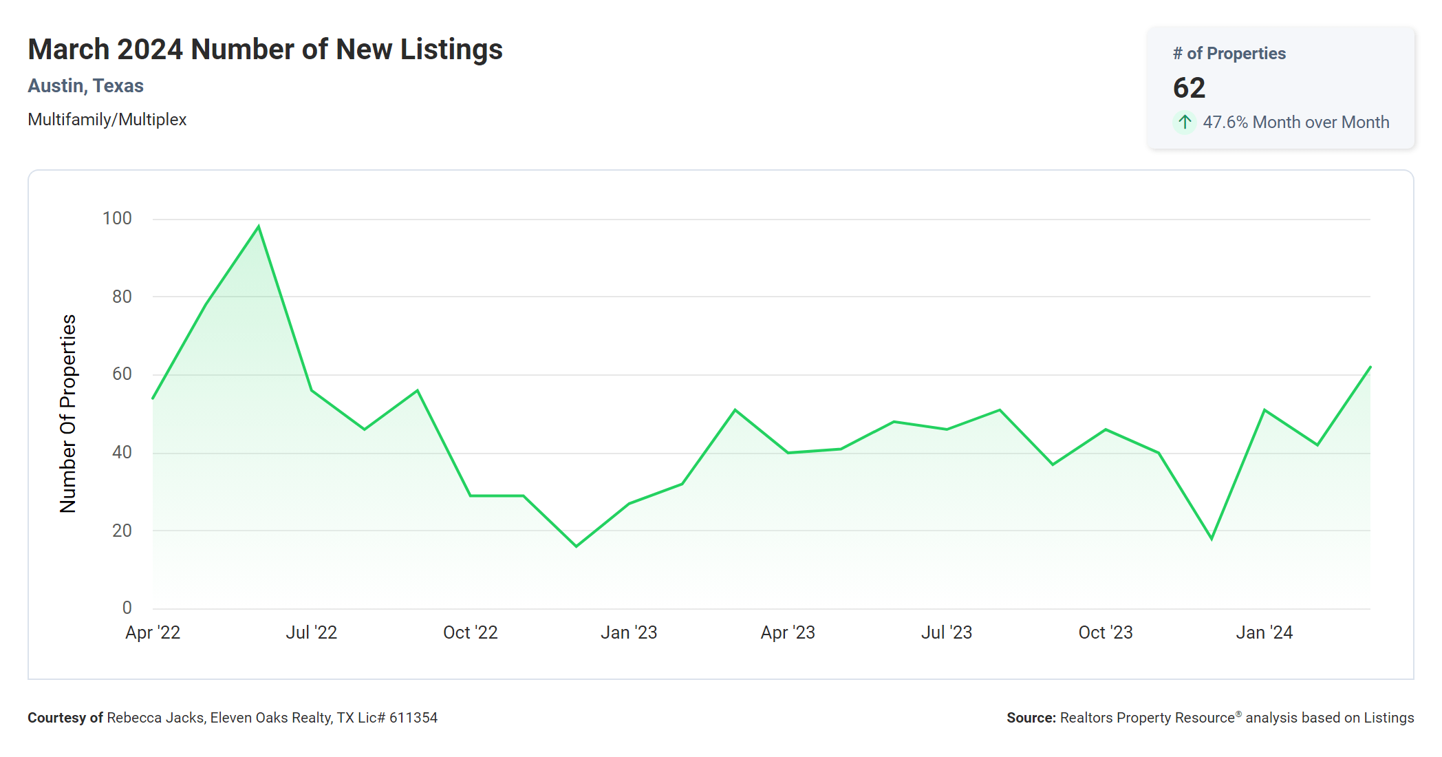Click the Apr '23 x-axis label
The width and height of the screenshot is (1442, 757).
pyautogui.click(x=788, y=632)
